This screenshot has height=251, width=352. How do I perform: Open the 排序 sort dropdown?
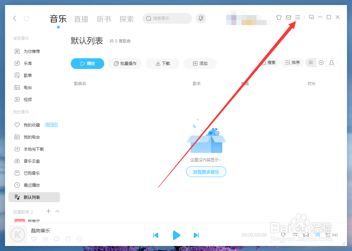click(292, 63)
